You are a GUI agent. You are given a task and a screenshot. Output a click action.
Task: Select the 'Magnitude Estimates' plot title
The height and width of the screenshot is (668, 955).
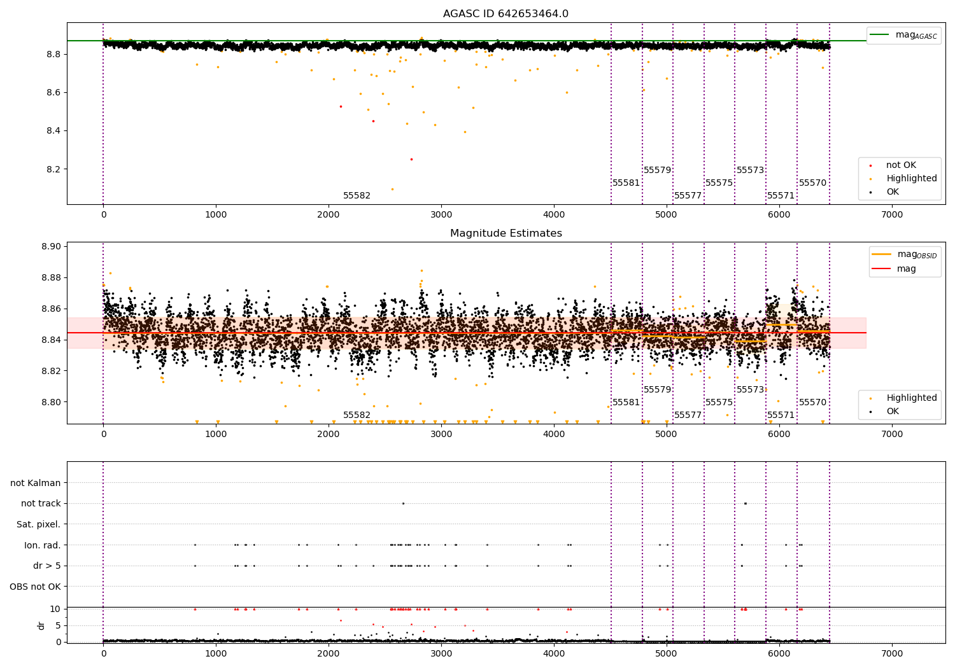pyautogui.click(x=506, y=233)
